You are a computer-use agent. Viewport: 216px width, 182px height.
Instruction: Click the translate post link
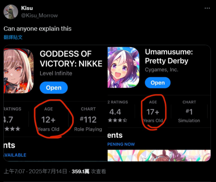click(x=13, y=37)
